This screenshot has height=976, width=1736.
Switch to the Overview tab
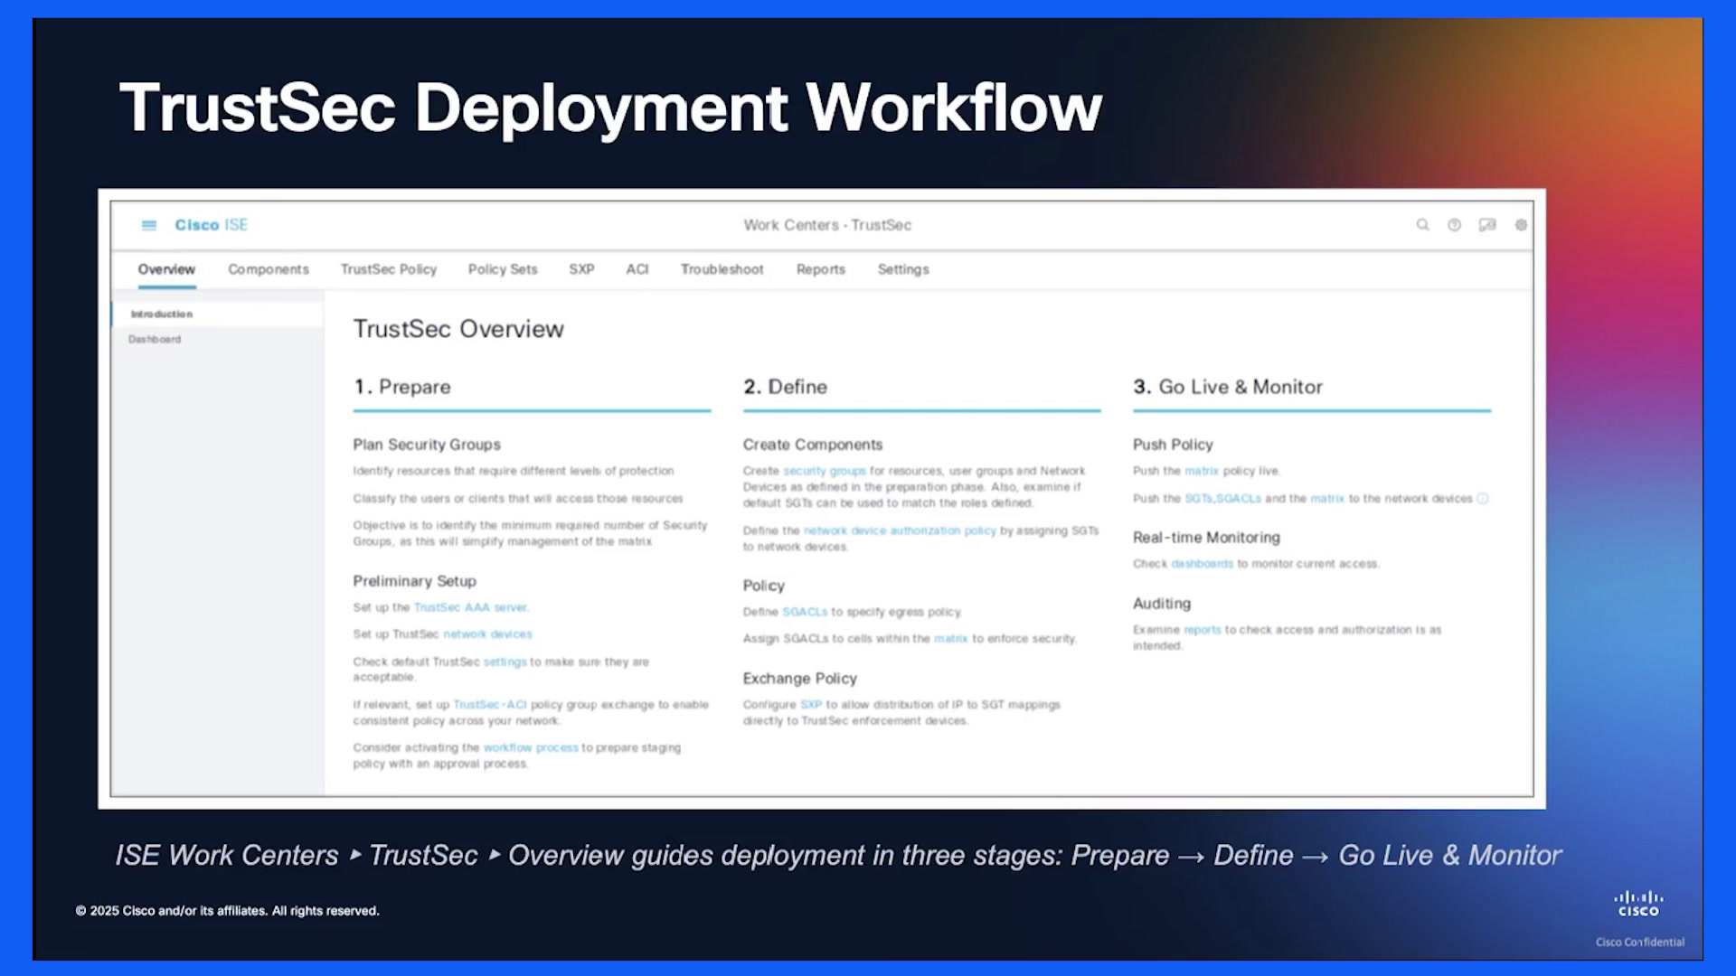(x=166, y=269)
